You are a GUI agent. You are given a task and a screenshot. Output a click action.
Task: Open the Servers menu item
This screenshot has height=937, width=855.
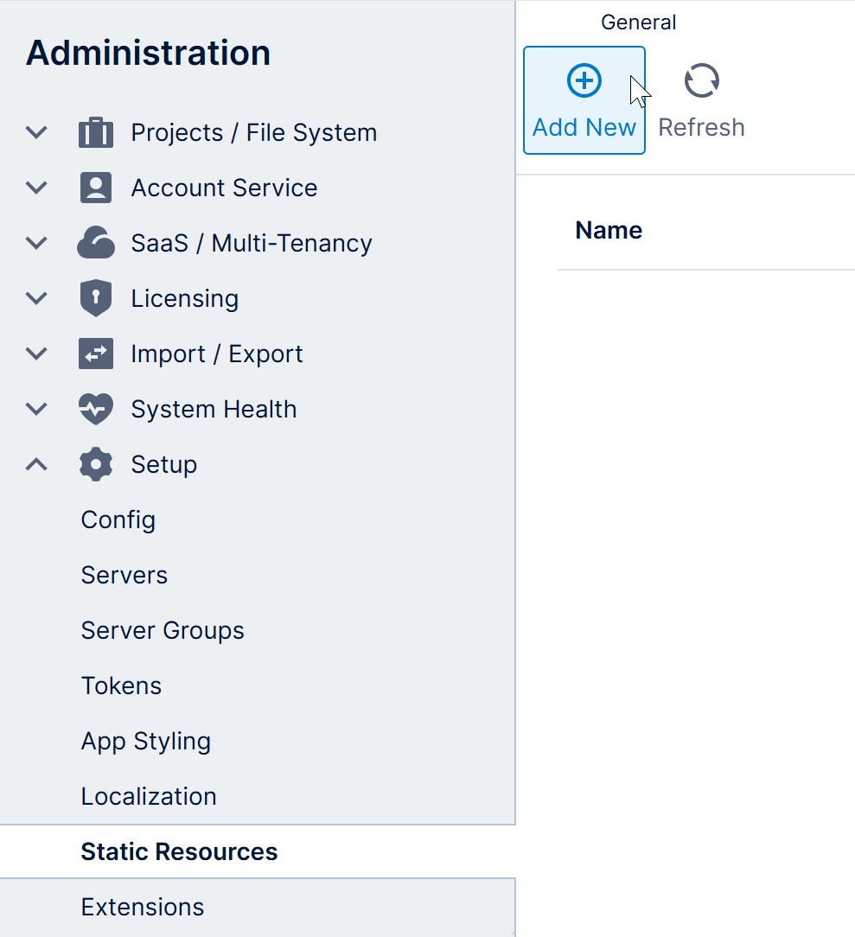click(124, 576)
